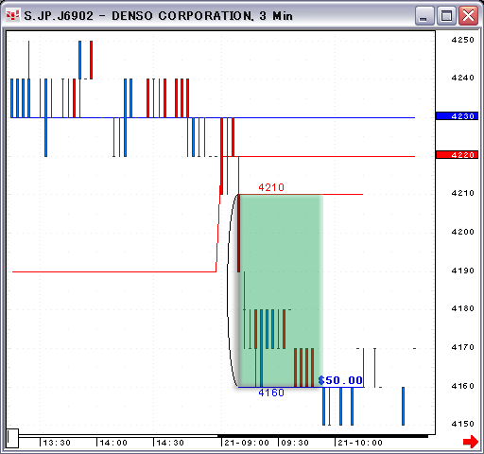Click the red 4220 price label

coord(457,155)
